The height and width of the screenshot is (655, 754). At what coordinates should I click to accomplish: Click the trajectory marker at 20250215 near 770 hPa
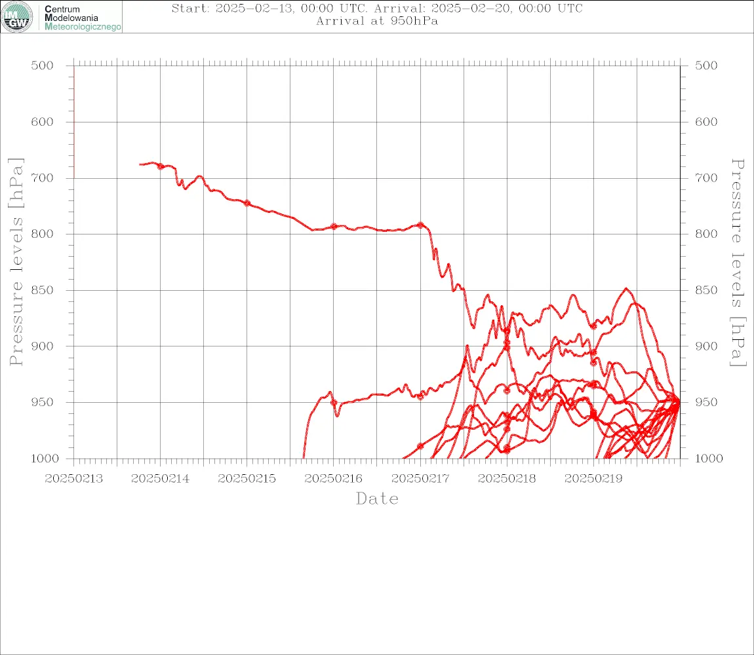[x=247, y=203]
